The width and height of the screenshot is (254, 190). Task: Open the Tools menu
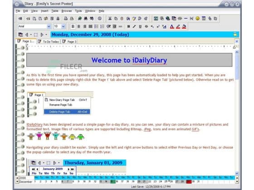tap(78, 11)
